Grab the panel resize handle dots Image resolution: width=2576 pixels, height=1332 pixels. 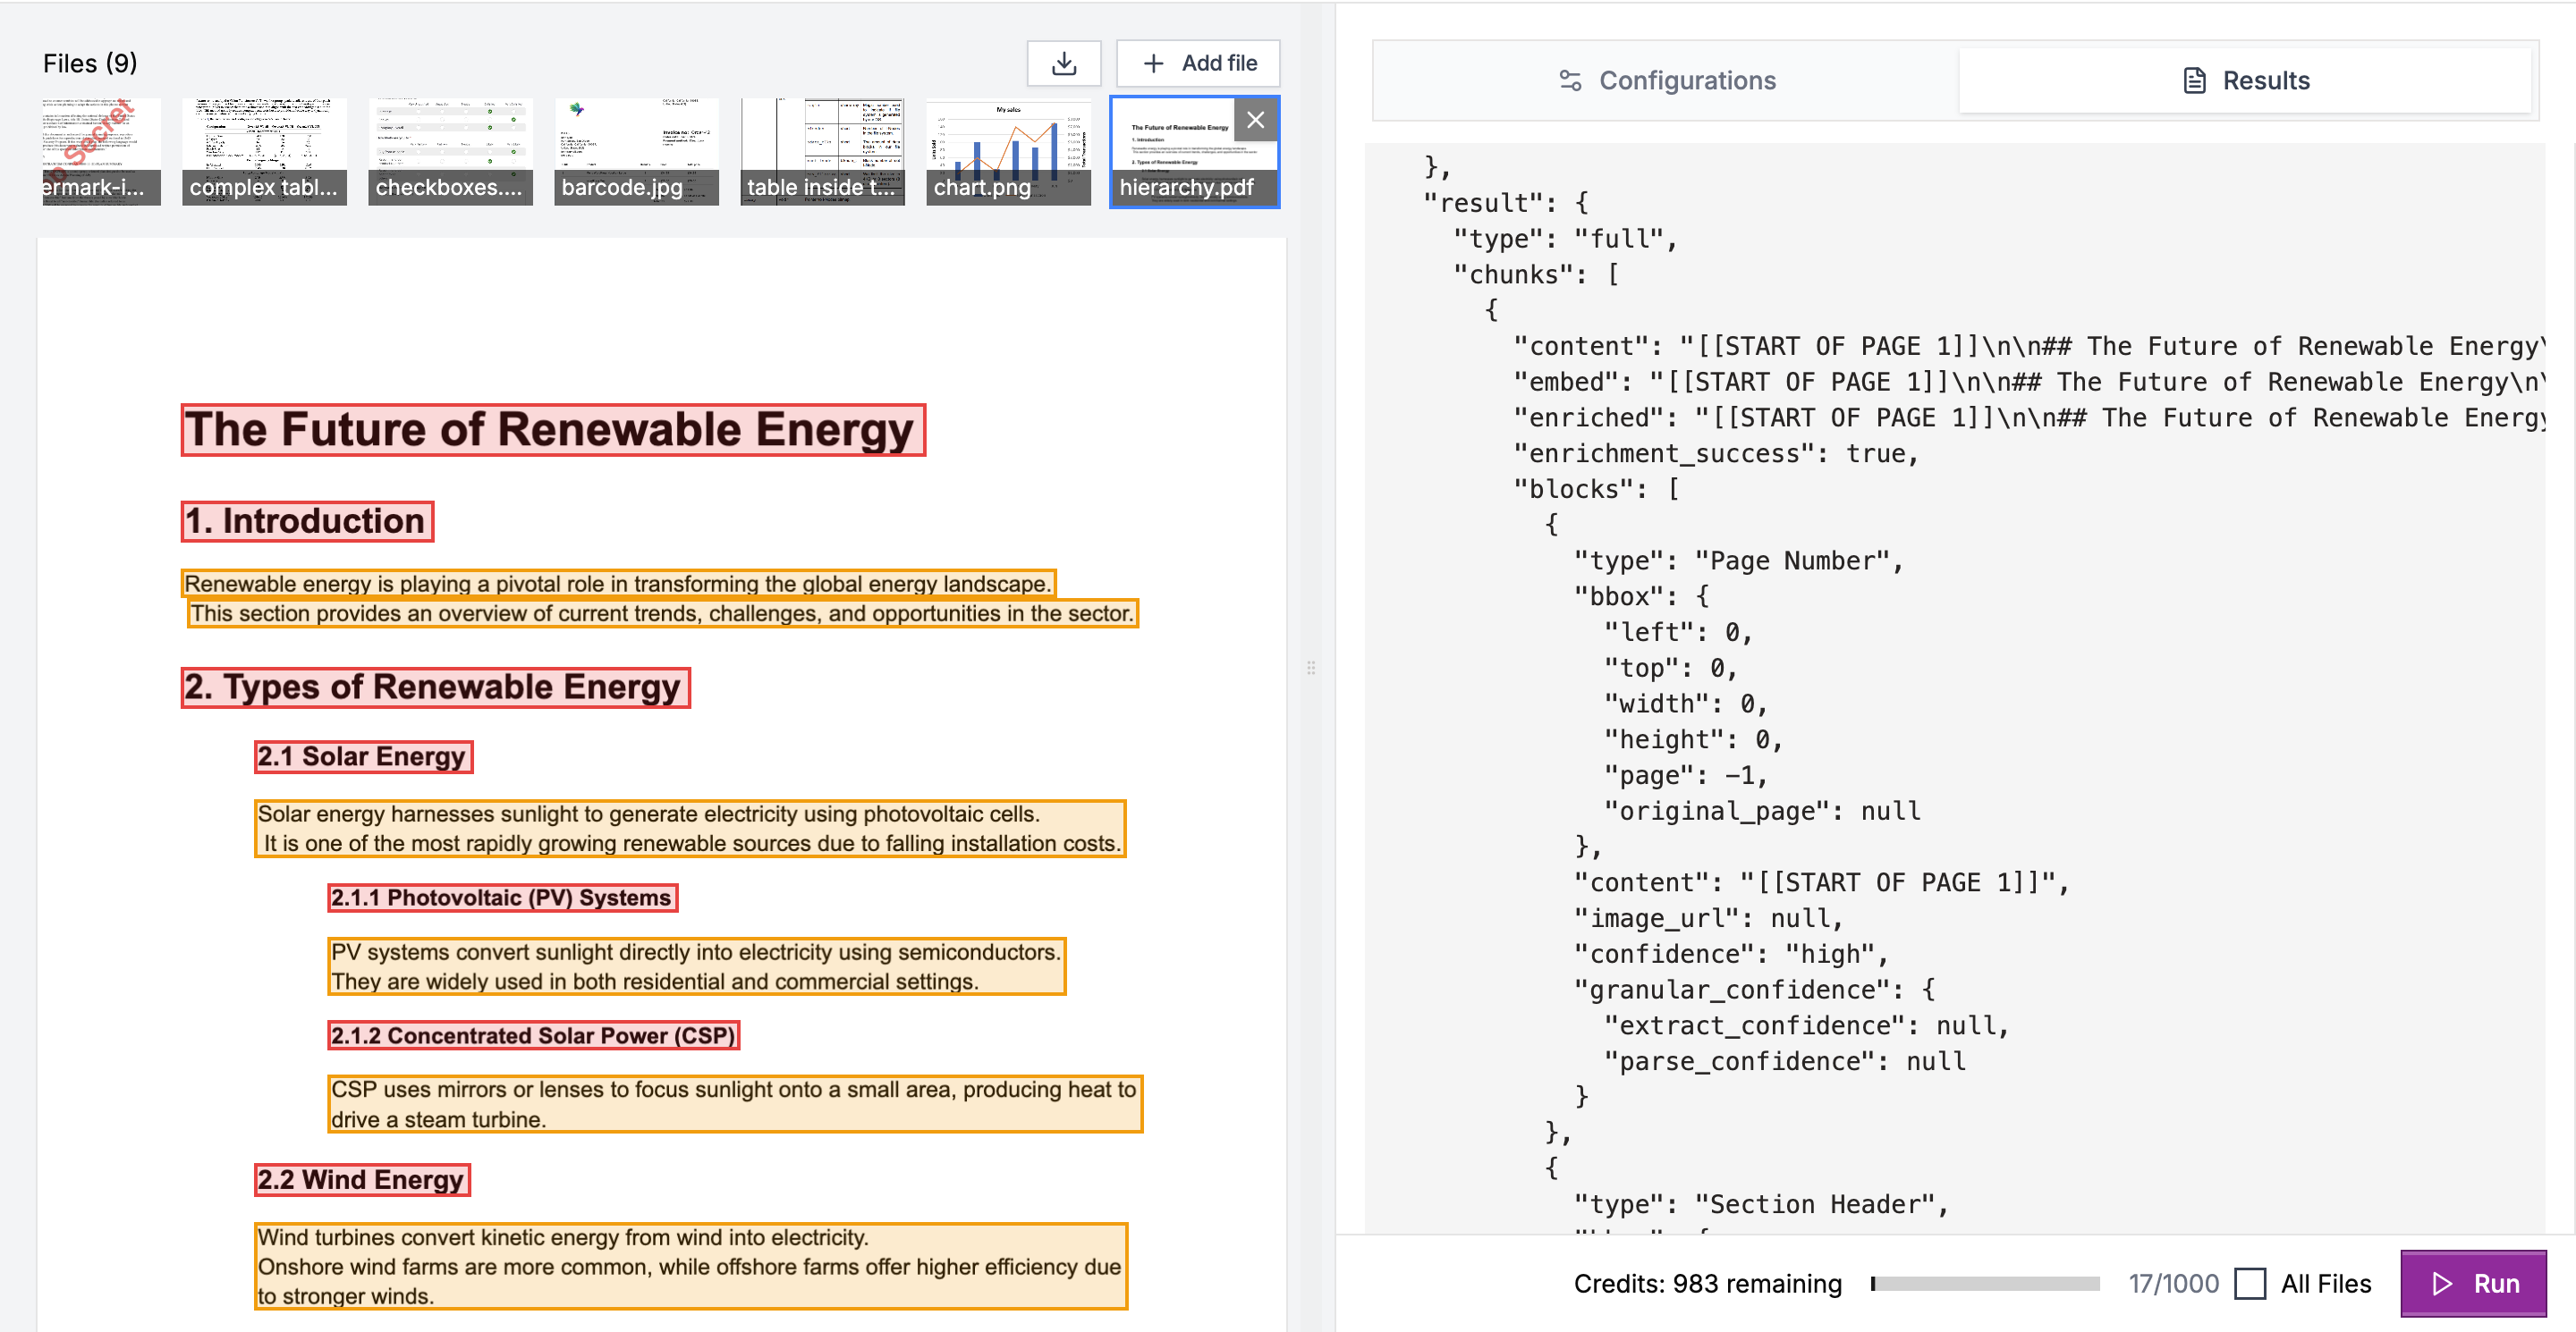[1311, 668]
